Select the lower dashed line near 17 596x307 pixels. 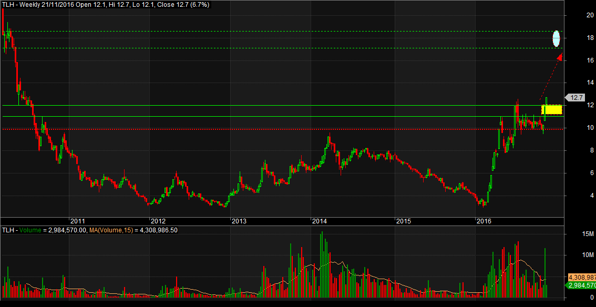263,48
